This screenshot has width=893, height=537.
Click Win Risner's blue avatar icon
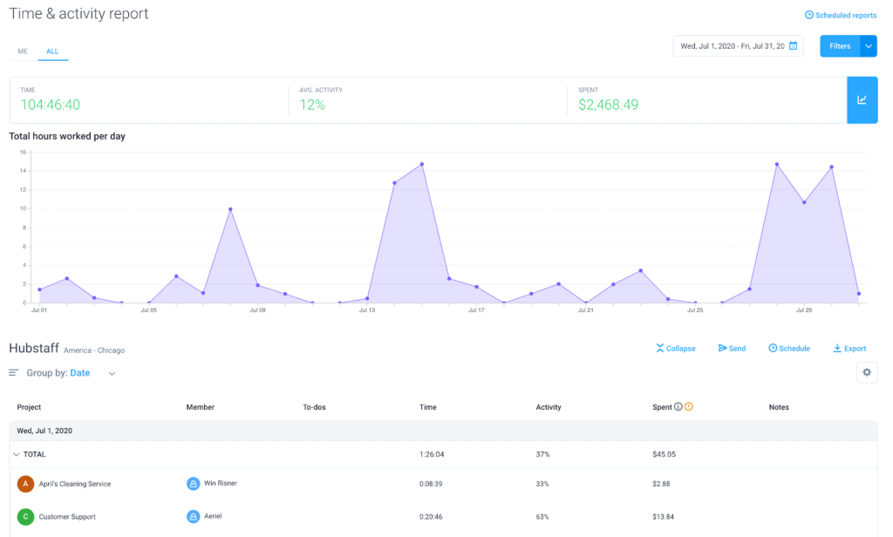pos(194,484)
